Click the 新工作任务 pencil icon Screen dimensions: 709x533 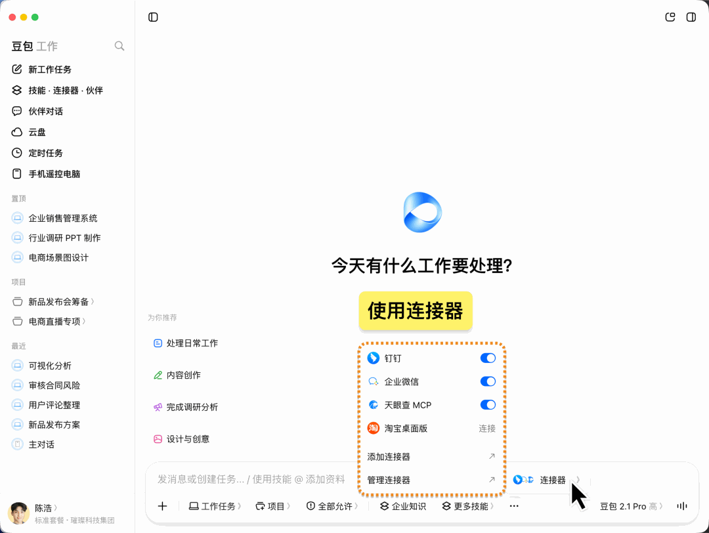(16, 69)
